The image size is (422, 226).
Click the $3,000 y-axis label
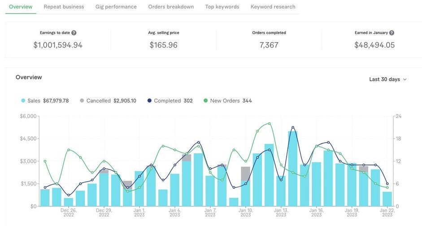(28, 161)
